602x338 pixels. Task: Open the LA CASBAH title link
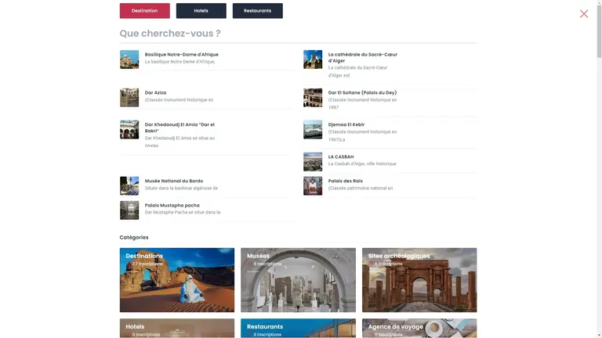click(341, 156)
